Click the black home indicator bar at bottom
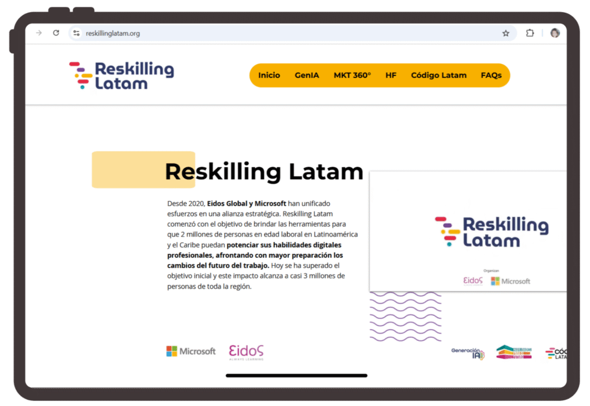 [x=296, y=375]
